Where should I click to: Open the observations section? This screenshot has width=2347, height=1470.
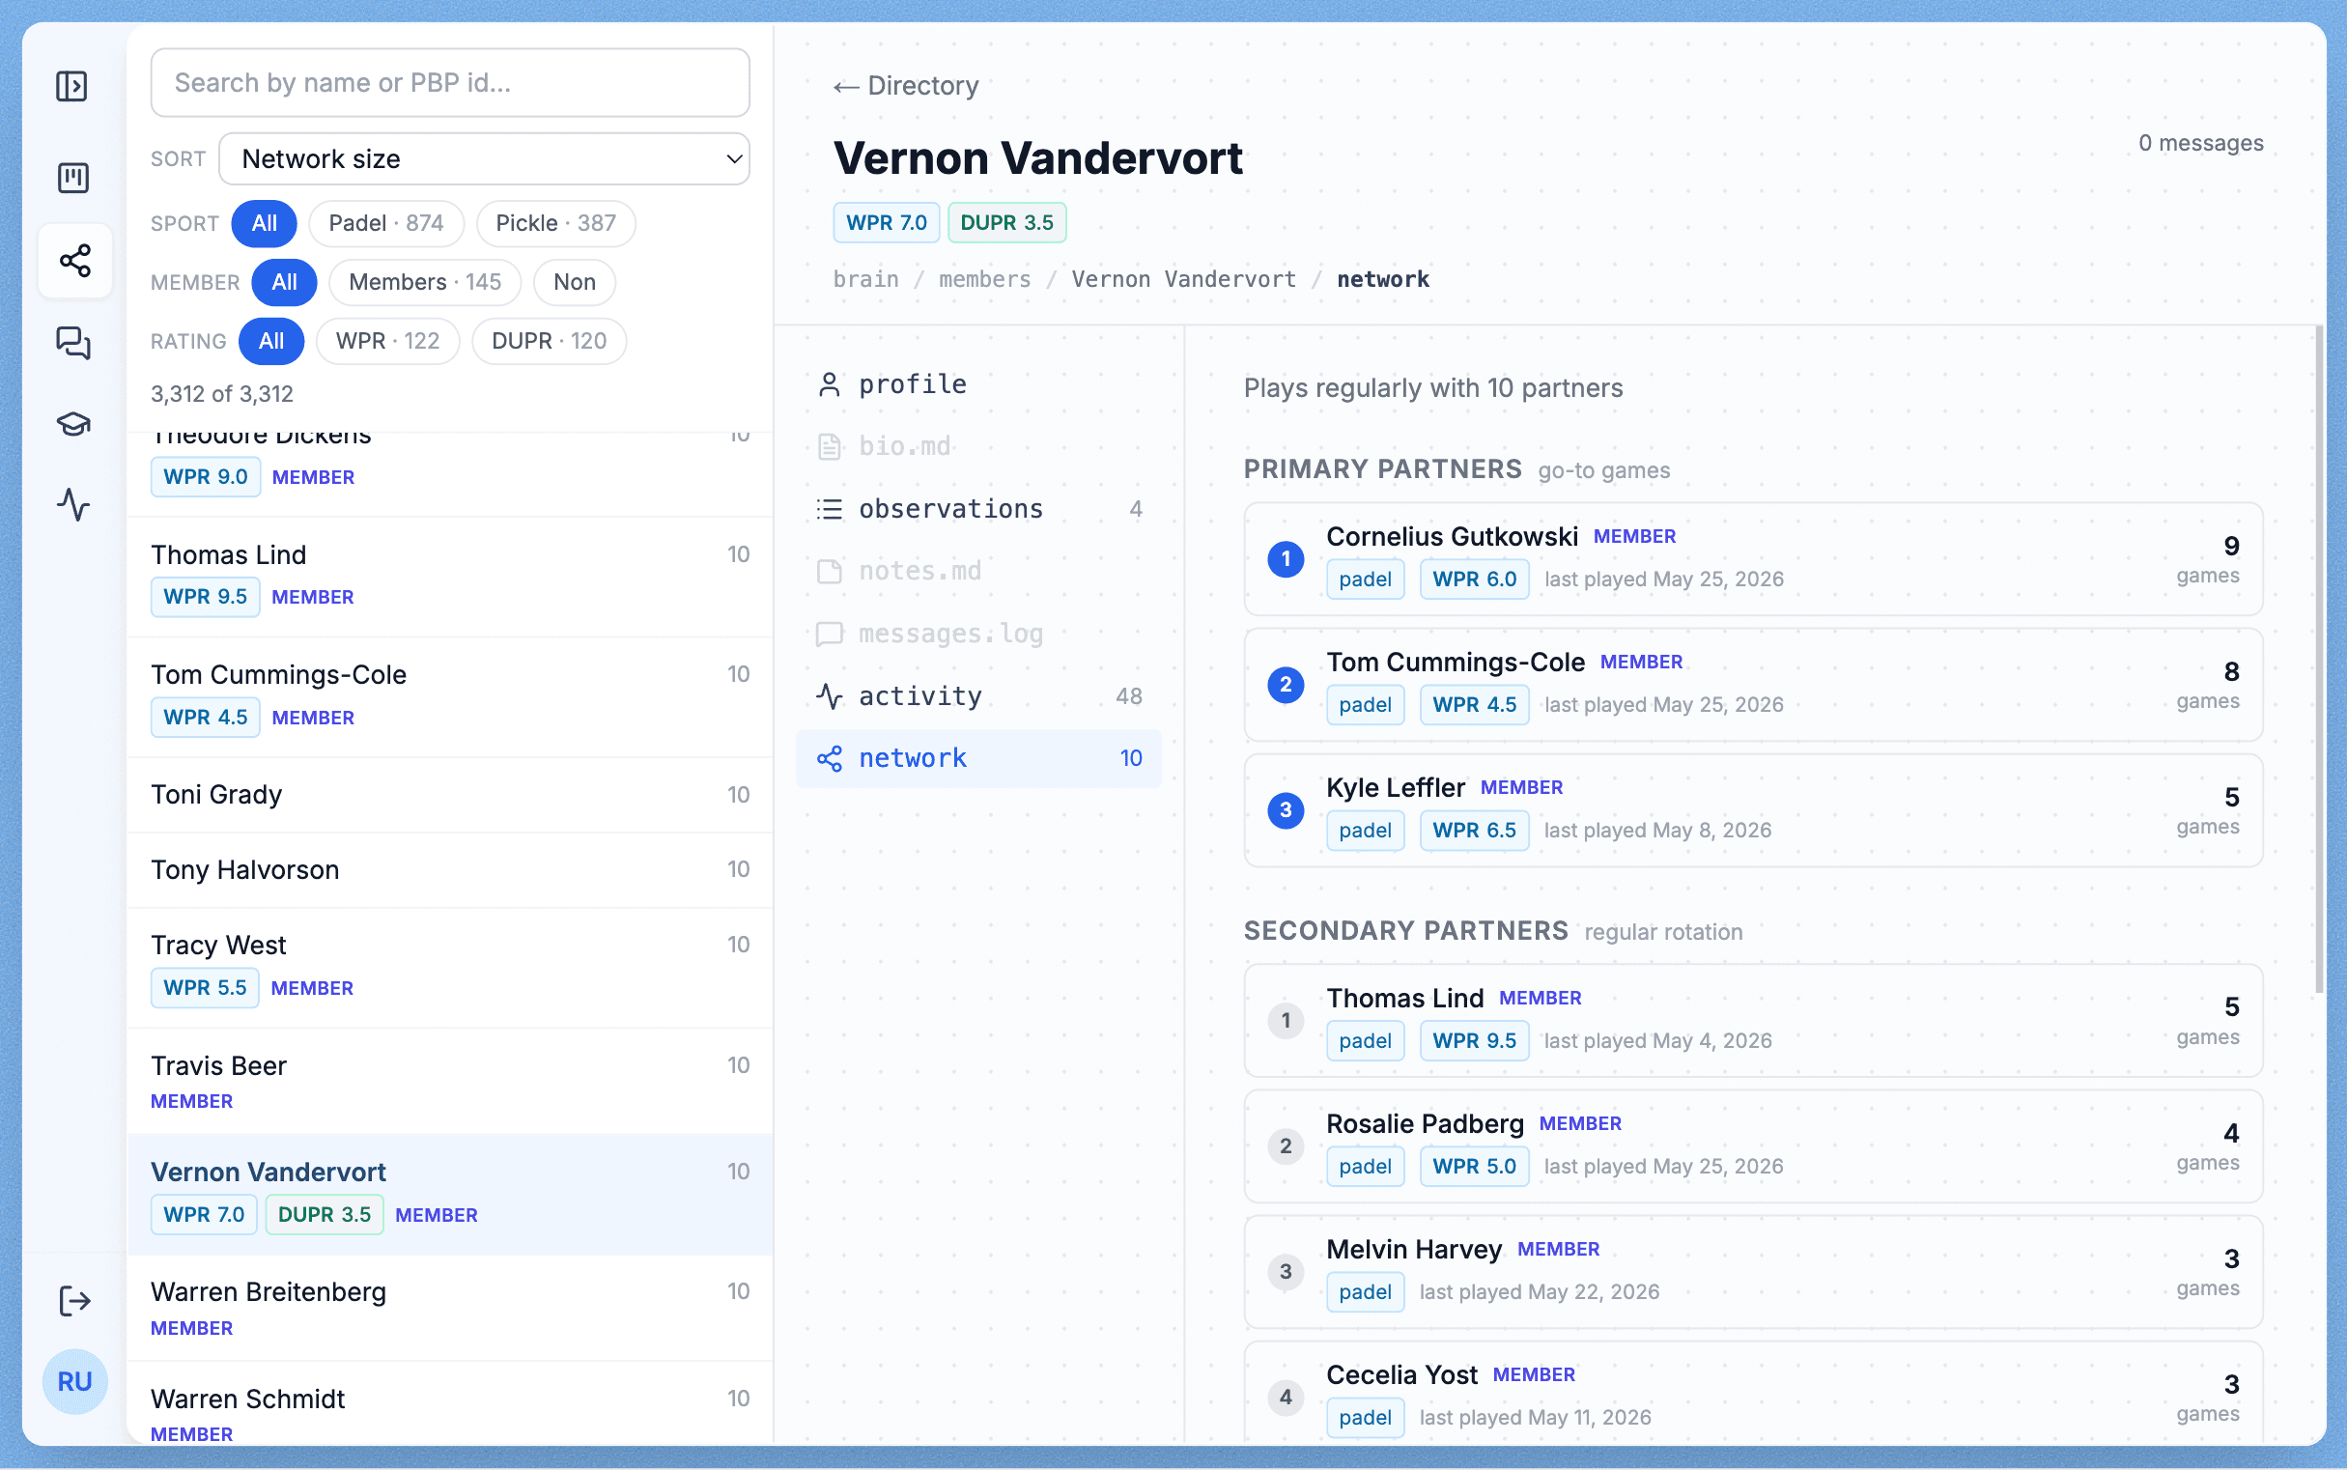(979, 508)
